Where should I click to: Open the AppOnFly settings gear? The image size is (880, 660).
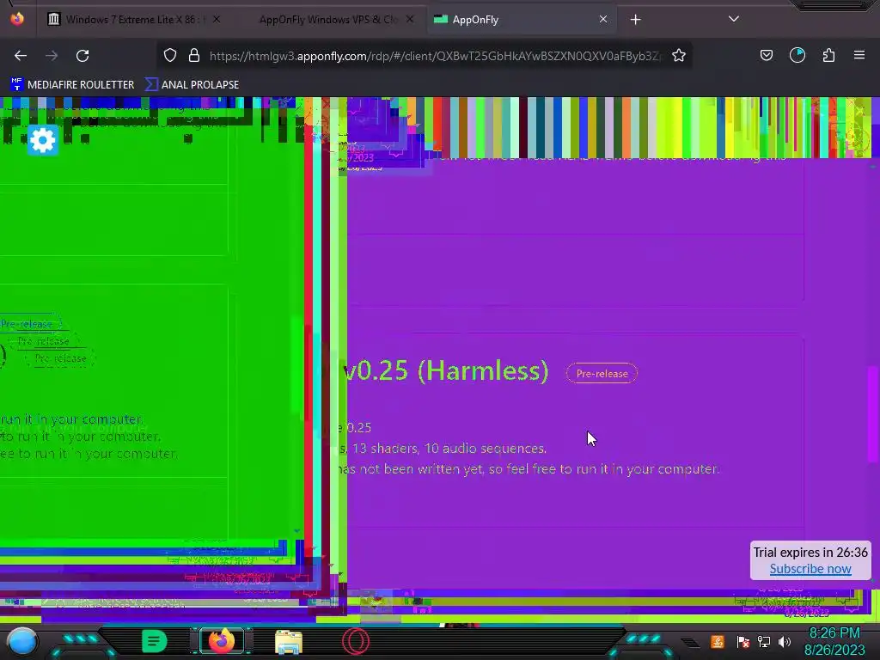[43, 140]
